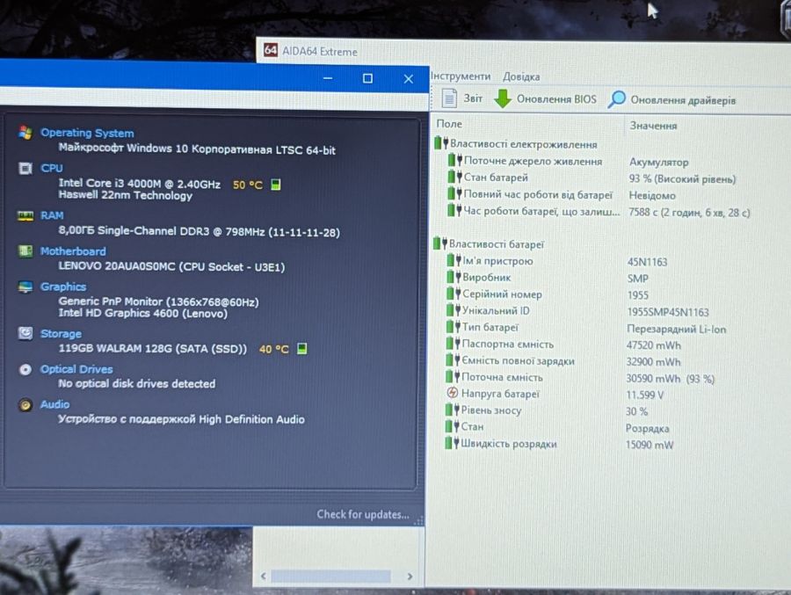The image size is (791, 595).
Task: Click the Оновлення драйверів magnifier icon
Action: pos(616,99)
